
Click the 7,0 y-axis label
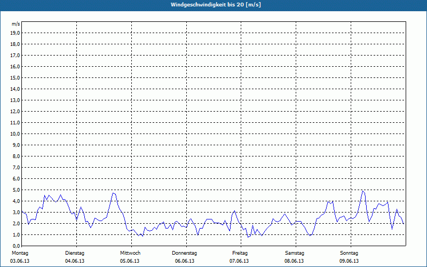[x=17, y=168]
